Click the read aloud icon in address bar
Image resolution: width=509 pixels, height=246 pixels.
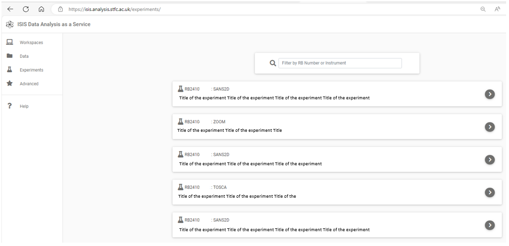click(x=497, y=9)
